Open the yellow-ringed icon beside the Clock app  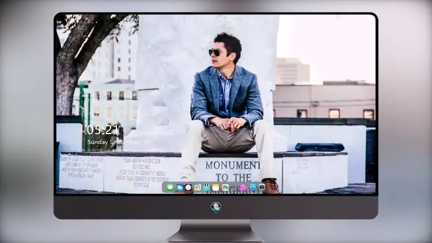pyautogui.click(x=198, y=188)
